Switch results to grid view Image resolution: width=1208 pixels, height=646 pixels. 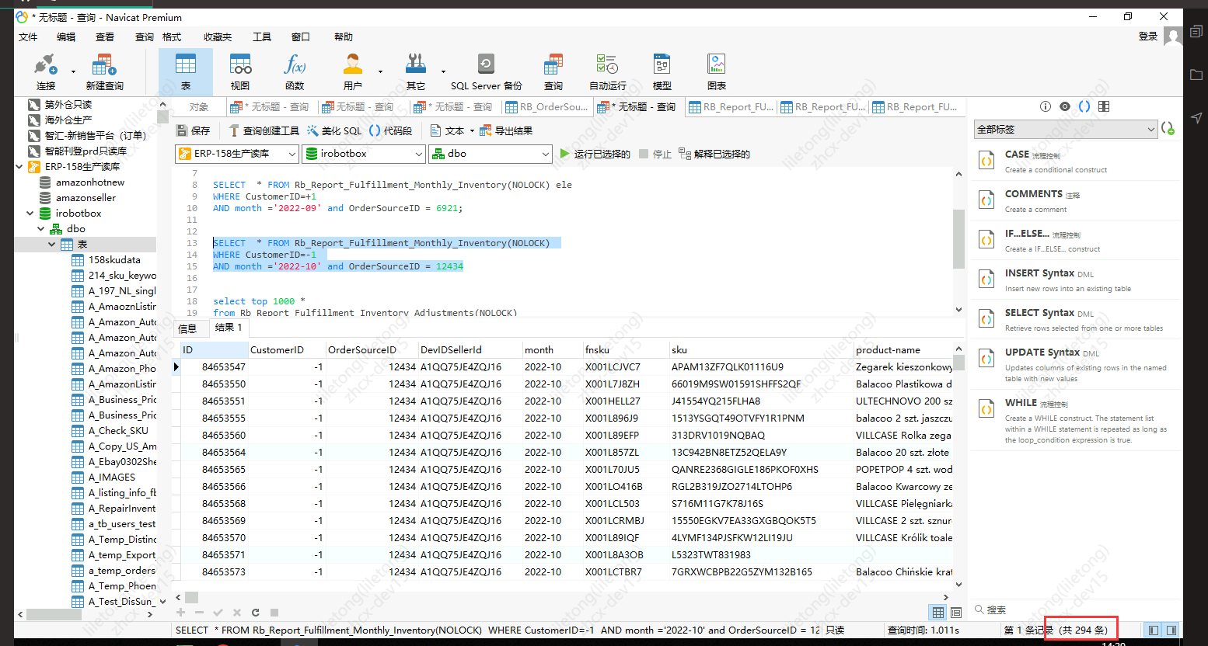coord(938,613)
